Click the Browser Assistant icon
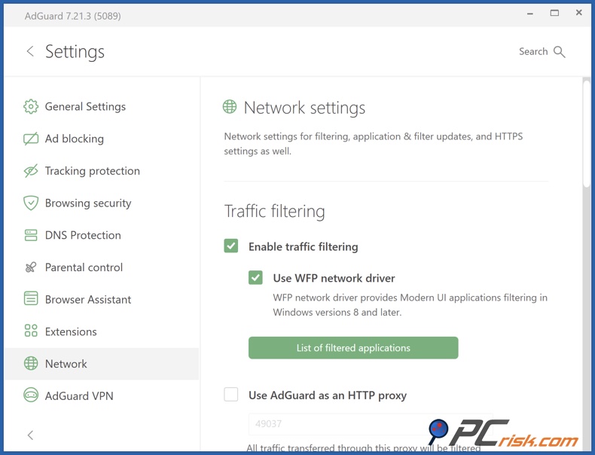Viewport: 595px width, 455px height. [31, 299]
